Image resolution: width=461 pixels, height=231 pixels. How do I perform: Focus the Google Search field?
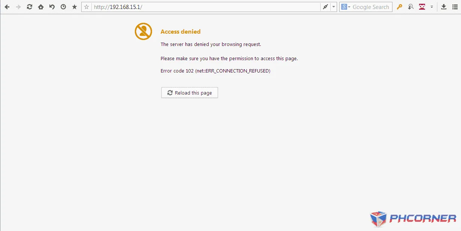tap(371, 7)
